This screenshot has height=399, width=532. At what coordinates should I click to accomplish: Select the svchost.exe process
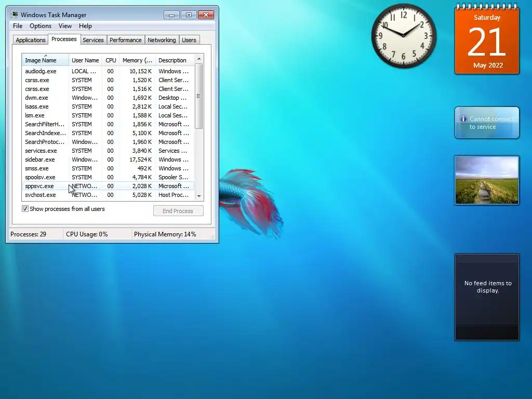[108, 195]
